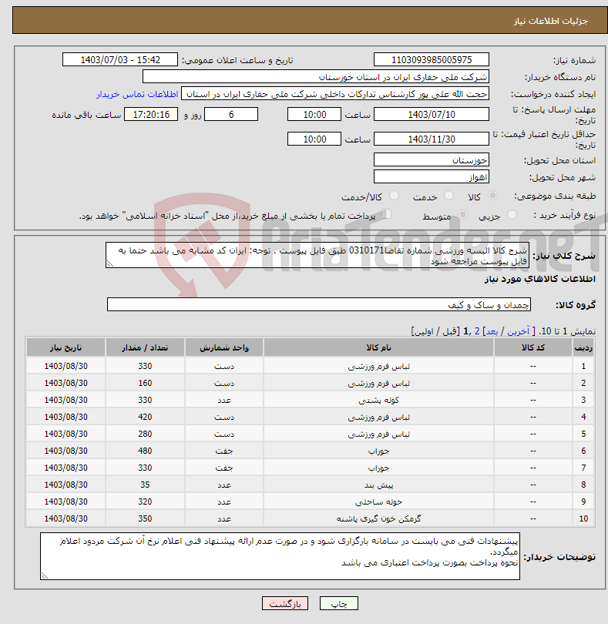Go to the آخرین page link
Viewport: 608px width, 624px height.
[x=518, y=331]
